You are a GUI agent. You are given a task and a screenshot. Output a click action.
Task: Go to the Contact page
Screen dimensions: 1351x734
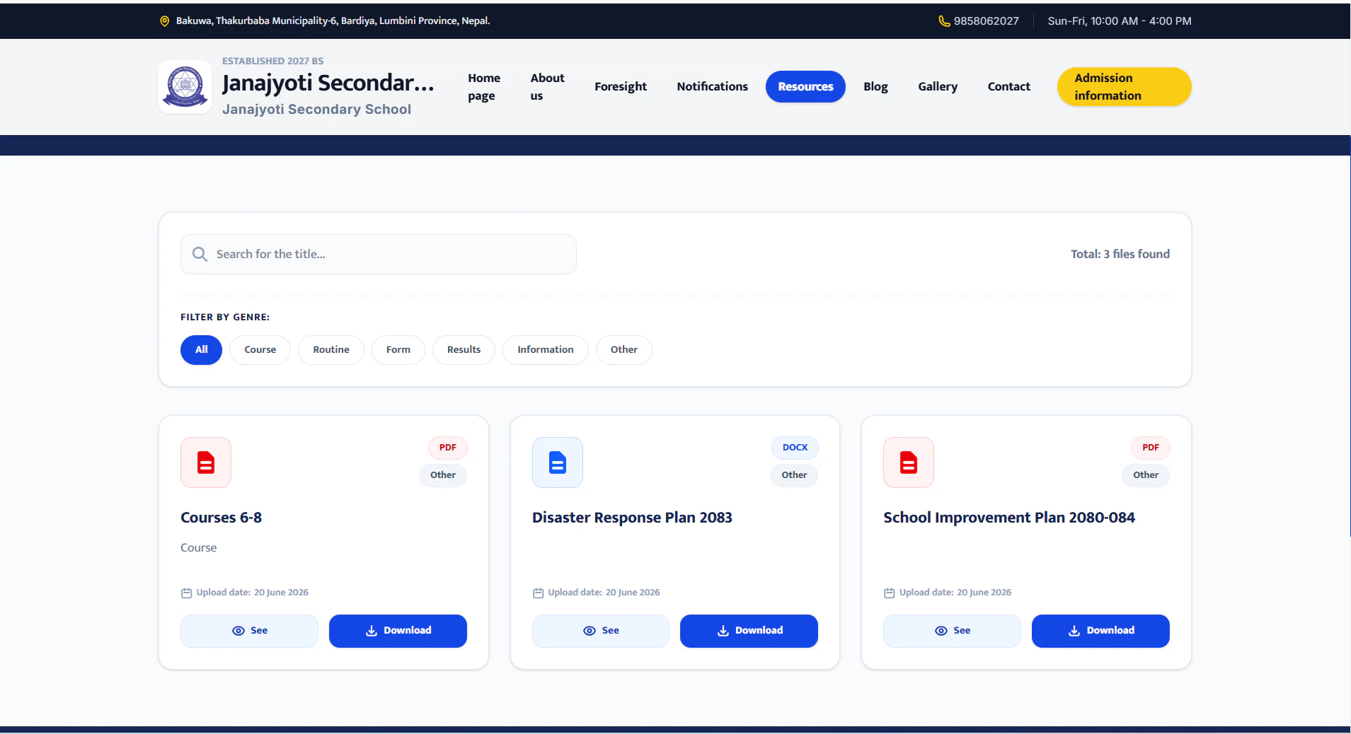[1008, 86]
